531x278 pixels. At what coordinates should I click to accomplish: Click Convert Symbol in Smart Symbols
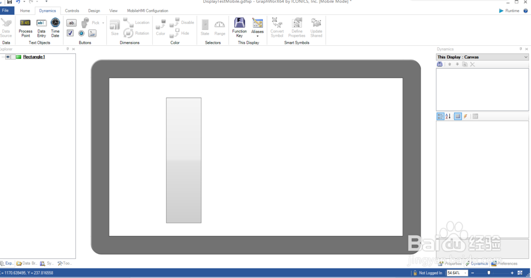click(x=277, y=28)
